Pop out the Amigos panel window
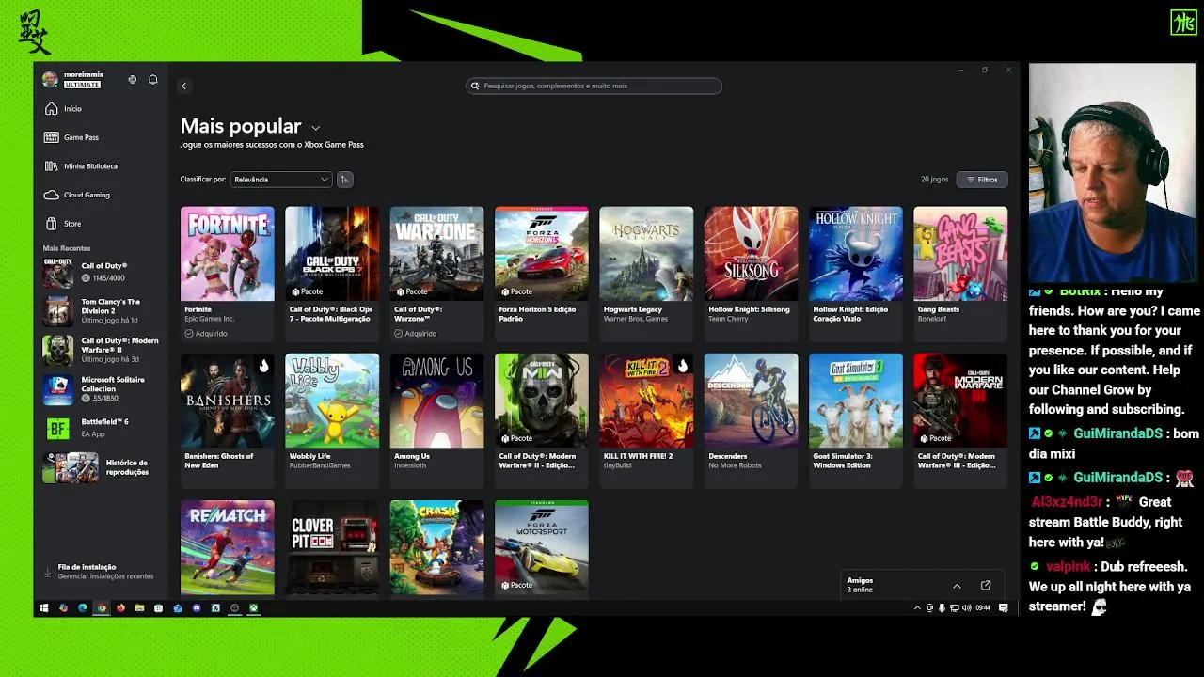Image resolution: width=1204 pixels, height=677 pixels. (986, 586)
